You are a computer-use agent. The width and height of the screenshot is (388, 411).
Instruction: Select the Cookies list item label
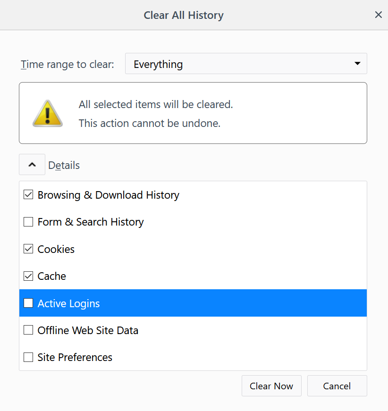tap(56, 249)
